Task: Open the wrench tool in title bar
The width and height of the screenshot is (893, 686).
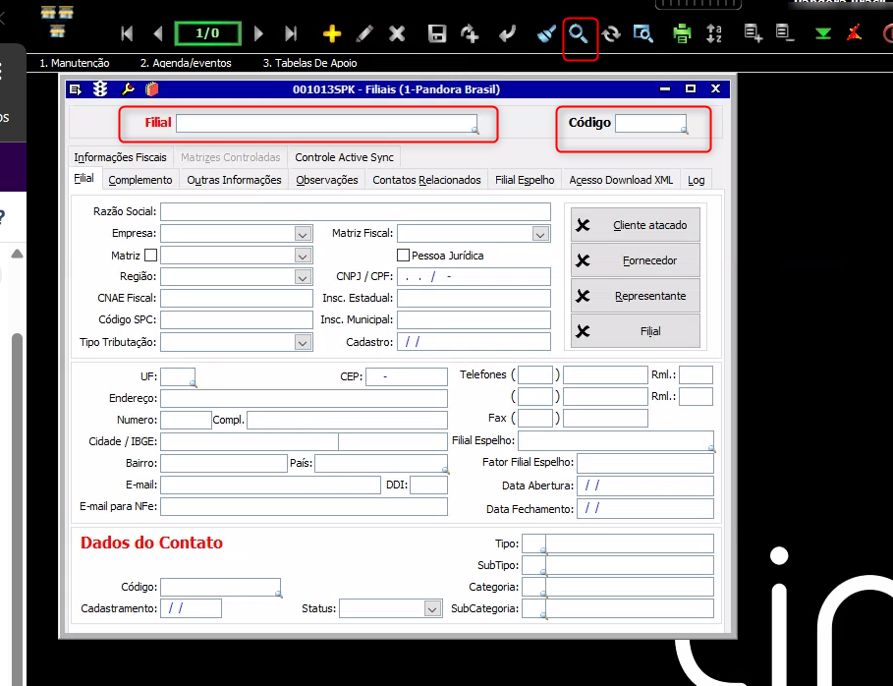Action: tap(128, 88)
